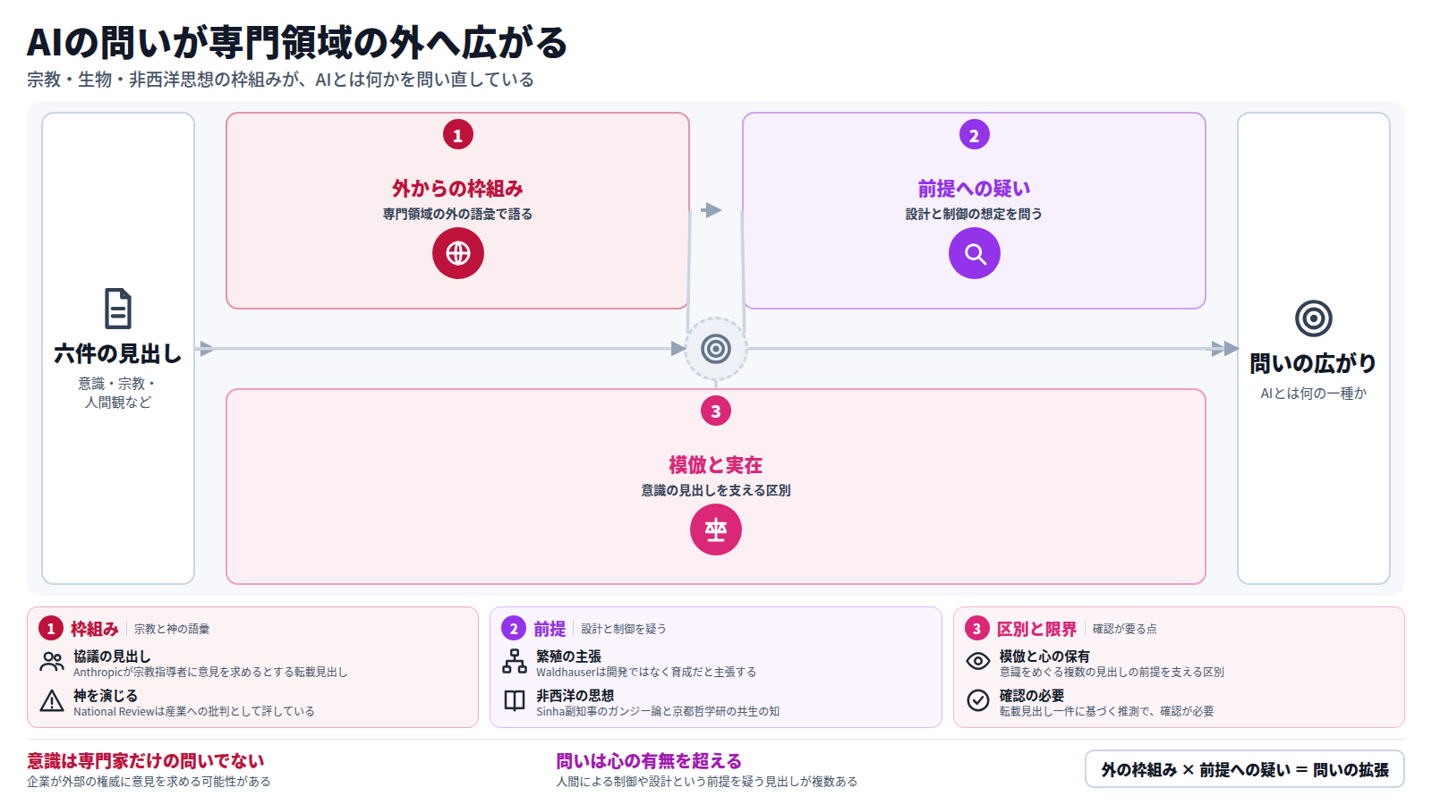
Task: Click the 問いの広がり label
Action: pos(1314,363)
